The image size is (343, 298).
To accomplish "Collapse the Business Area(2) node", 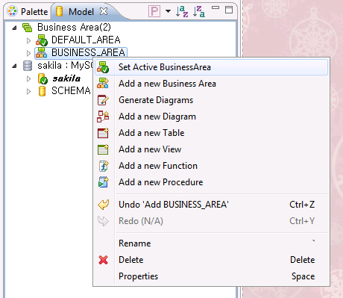I will point(14,28).
